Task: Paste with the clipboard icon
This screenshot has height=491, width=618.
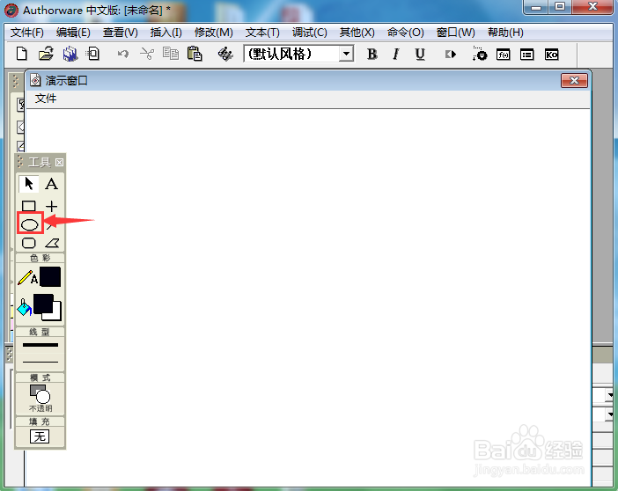Action: [x=195, y=54]
